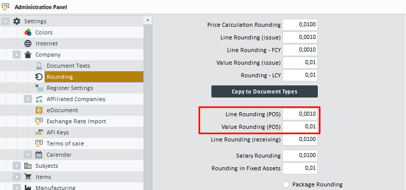Image resolution: width=406 pixels, height=190 pixels.
Task: Collapse the Settings tree node
Action: [6, 21]
